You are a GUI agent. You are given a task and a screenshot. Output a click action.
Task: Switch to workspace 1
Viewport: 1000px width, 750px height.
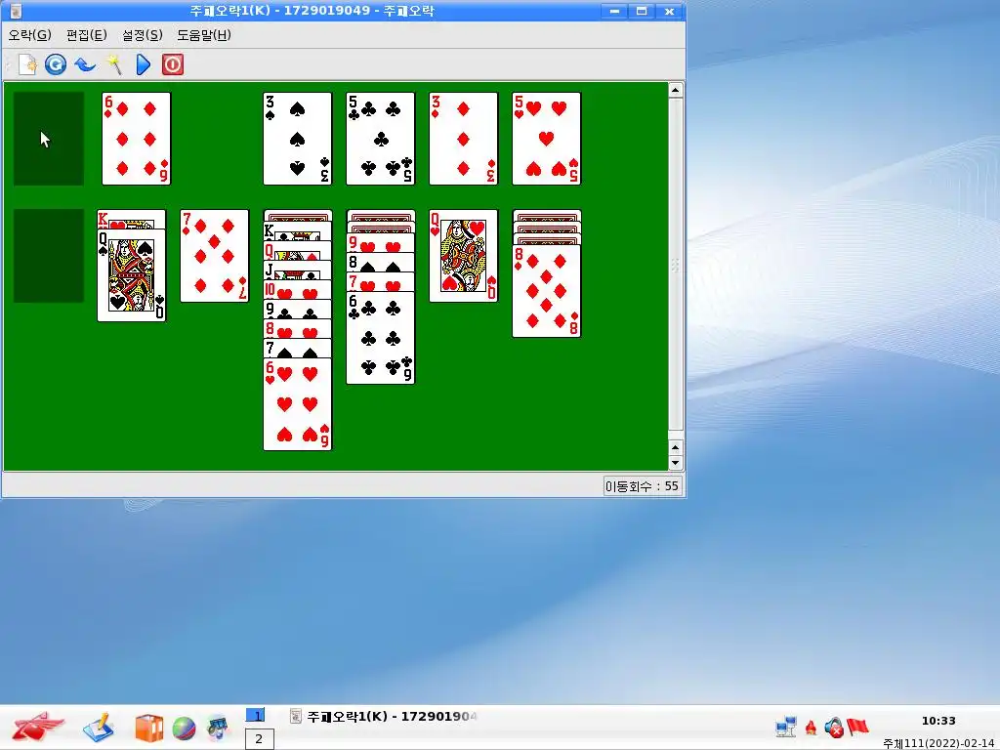255,716
